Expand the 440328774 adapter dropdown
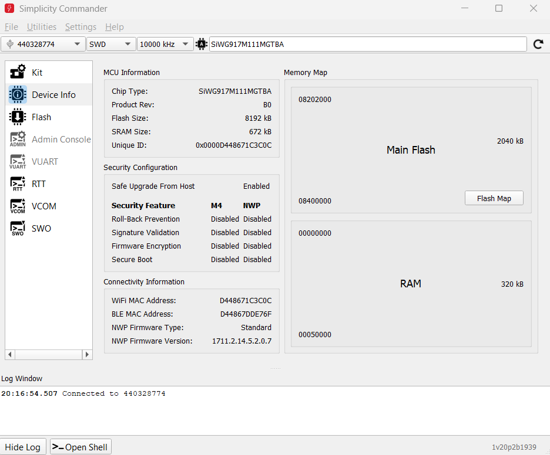 click(x=43, y=44)
